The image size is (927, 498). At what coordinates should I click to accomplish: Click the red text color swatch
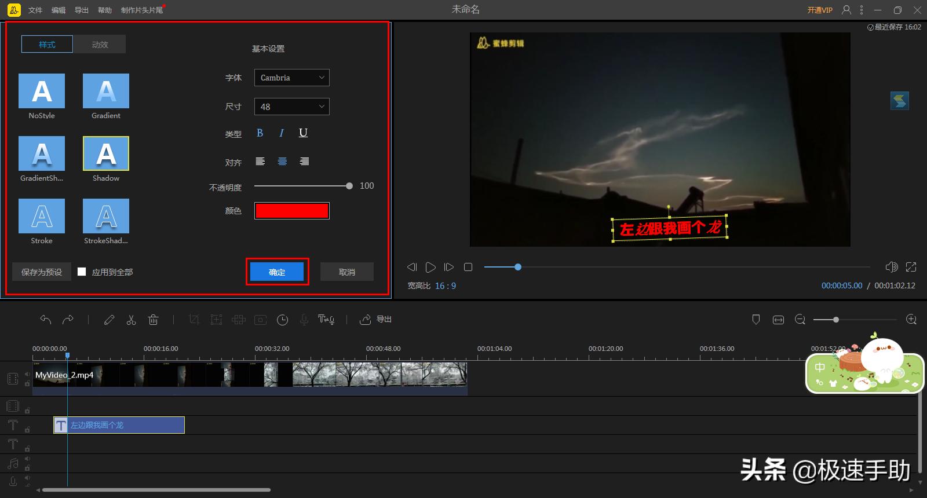coord(291,211)
